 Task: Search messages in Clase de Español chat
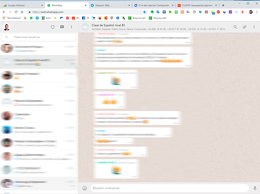235,27
